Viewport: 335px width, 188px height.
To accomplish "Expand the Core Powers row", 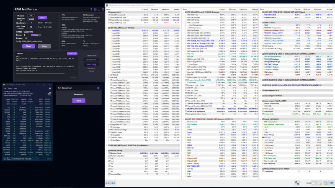I will (x=186, y=64).
